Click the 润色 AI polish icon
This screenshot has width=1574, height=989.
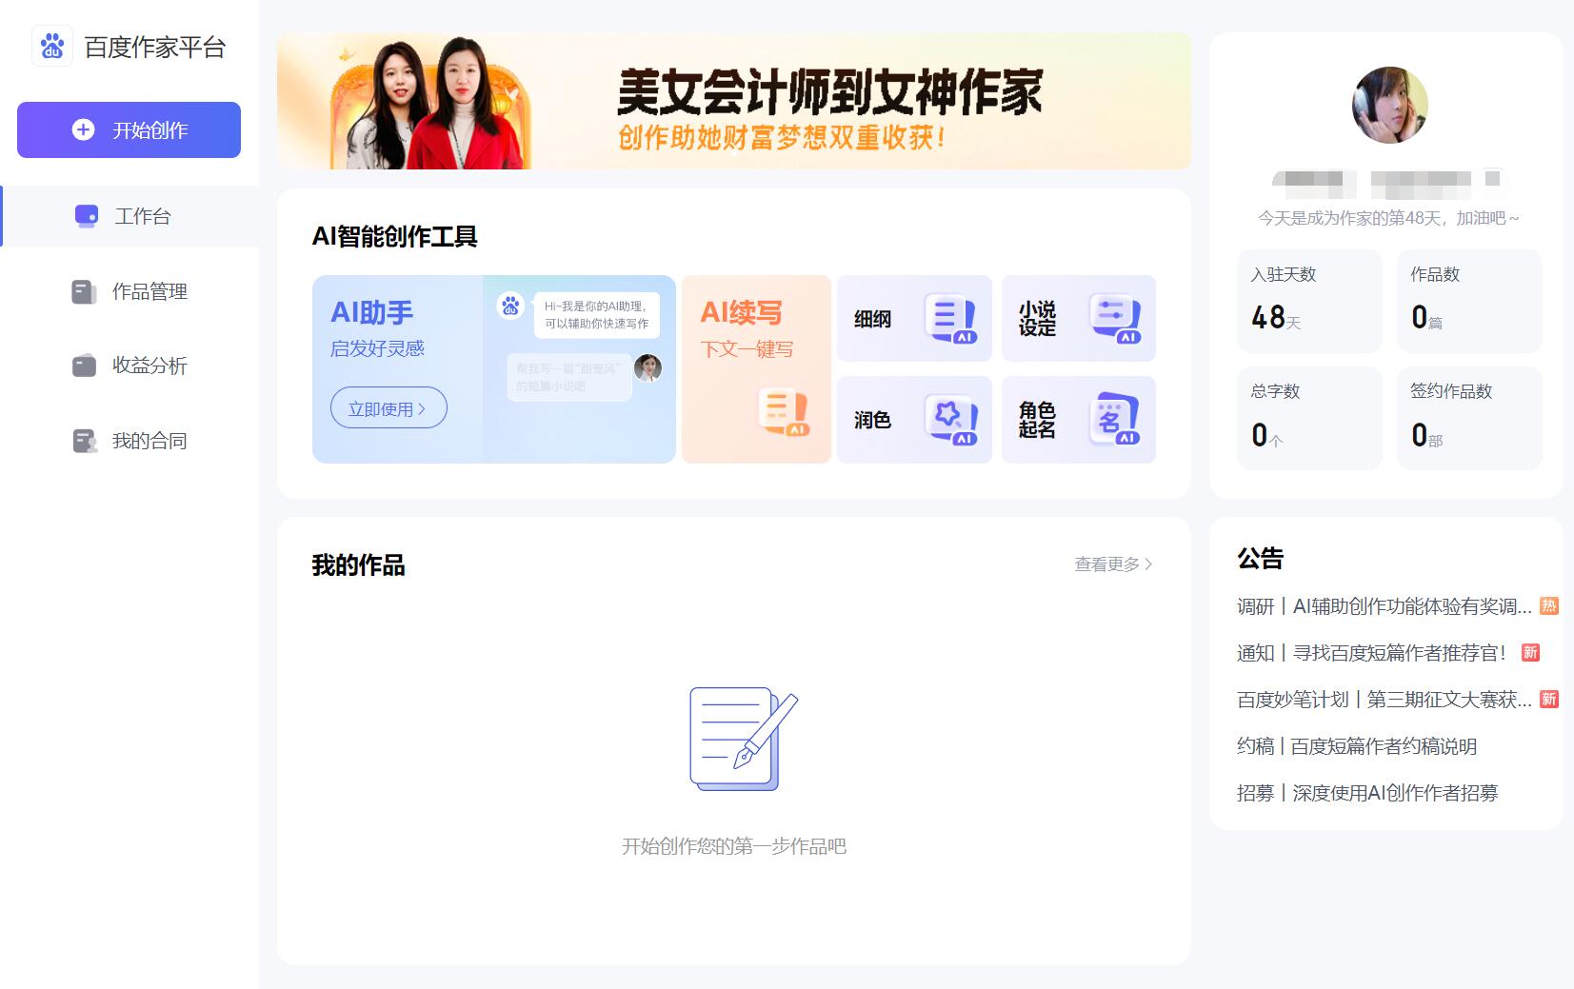[950, 420]
